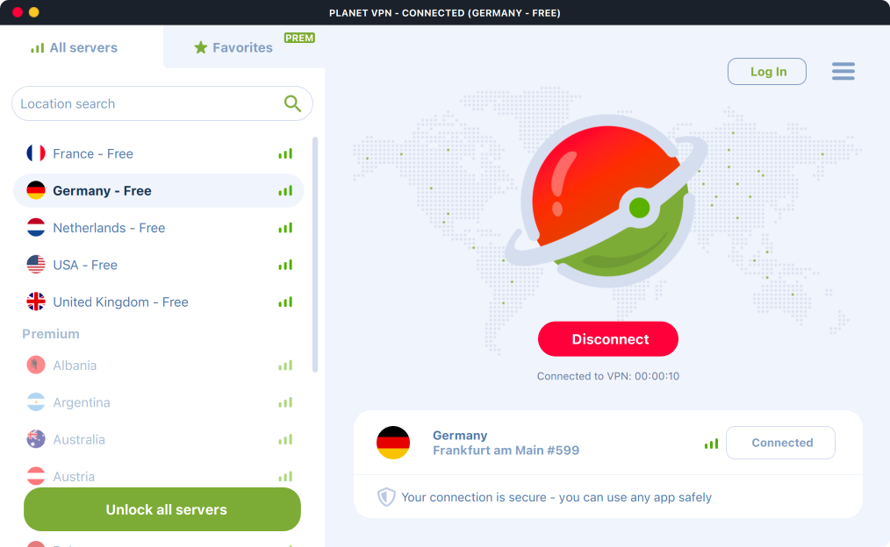Click the Germany flag in connection panel
Viewport: 890px width, 547px height.
393,443
